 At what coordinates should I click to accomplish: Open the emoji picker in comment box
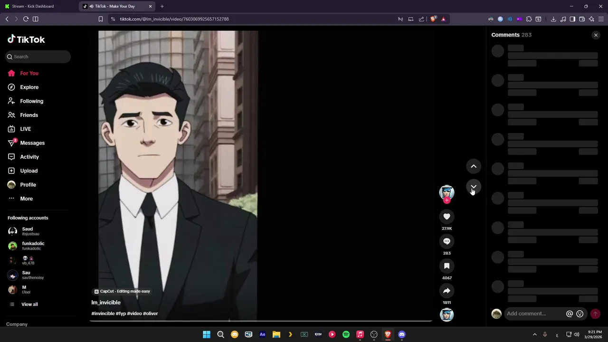(579, 313)
